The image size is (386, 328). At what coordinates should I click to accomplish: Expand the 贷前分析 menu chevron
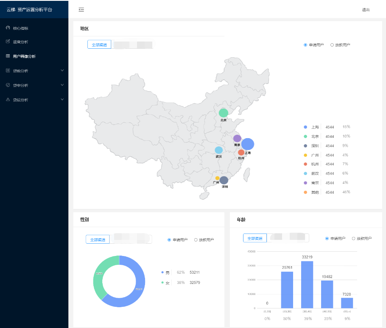[62, 70]
